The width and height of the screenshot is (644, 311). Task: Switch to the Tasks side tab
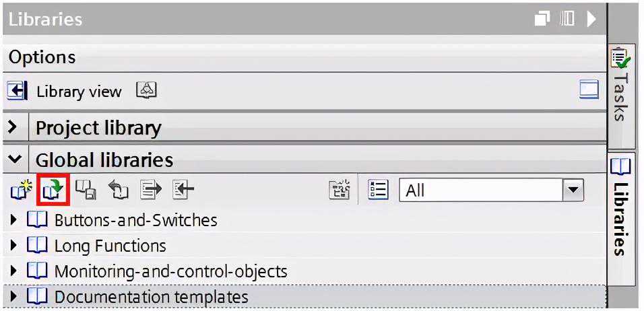point(620,88)
